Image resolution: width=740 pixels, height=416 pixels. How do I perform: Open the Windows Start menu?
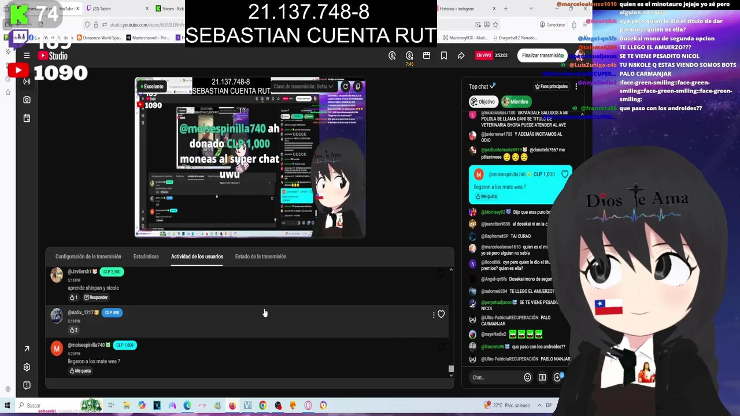point(8,406)
